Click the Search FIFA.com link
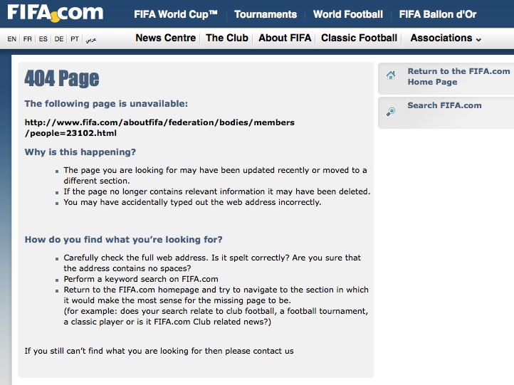Image resolution: width=514 pixels, height=385 pixels. (x=444, y=105)
